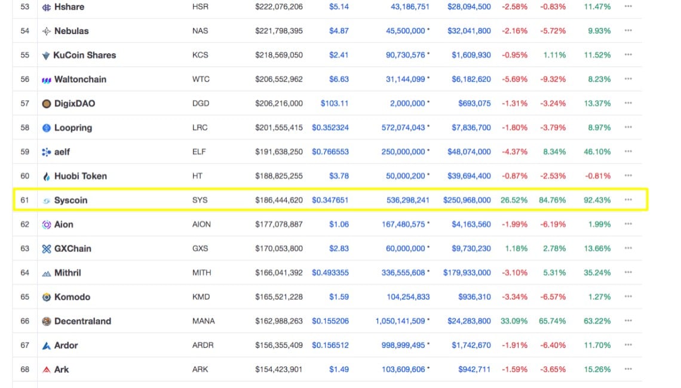Click the Nebulas coin logo icon

pos(47,31)
